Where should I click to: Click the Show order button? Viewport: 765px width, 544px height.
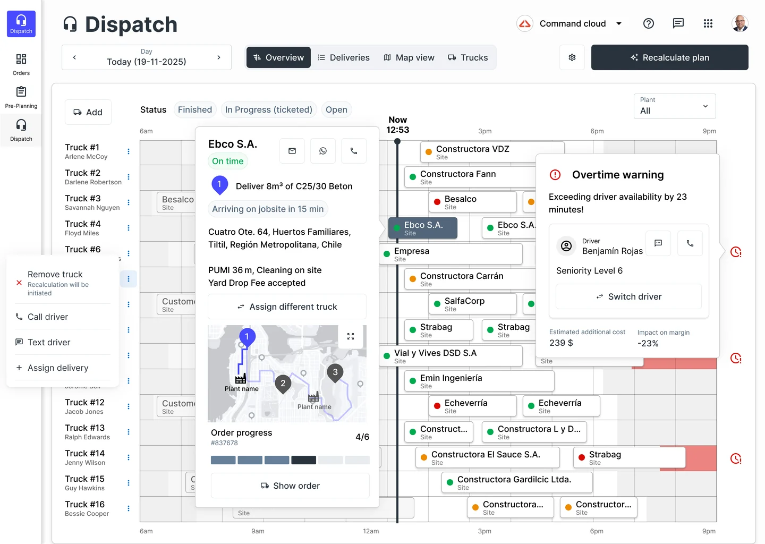(290, 486)
